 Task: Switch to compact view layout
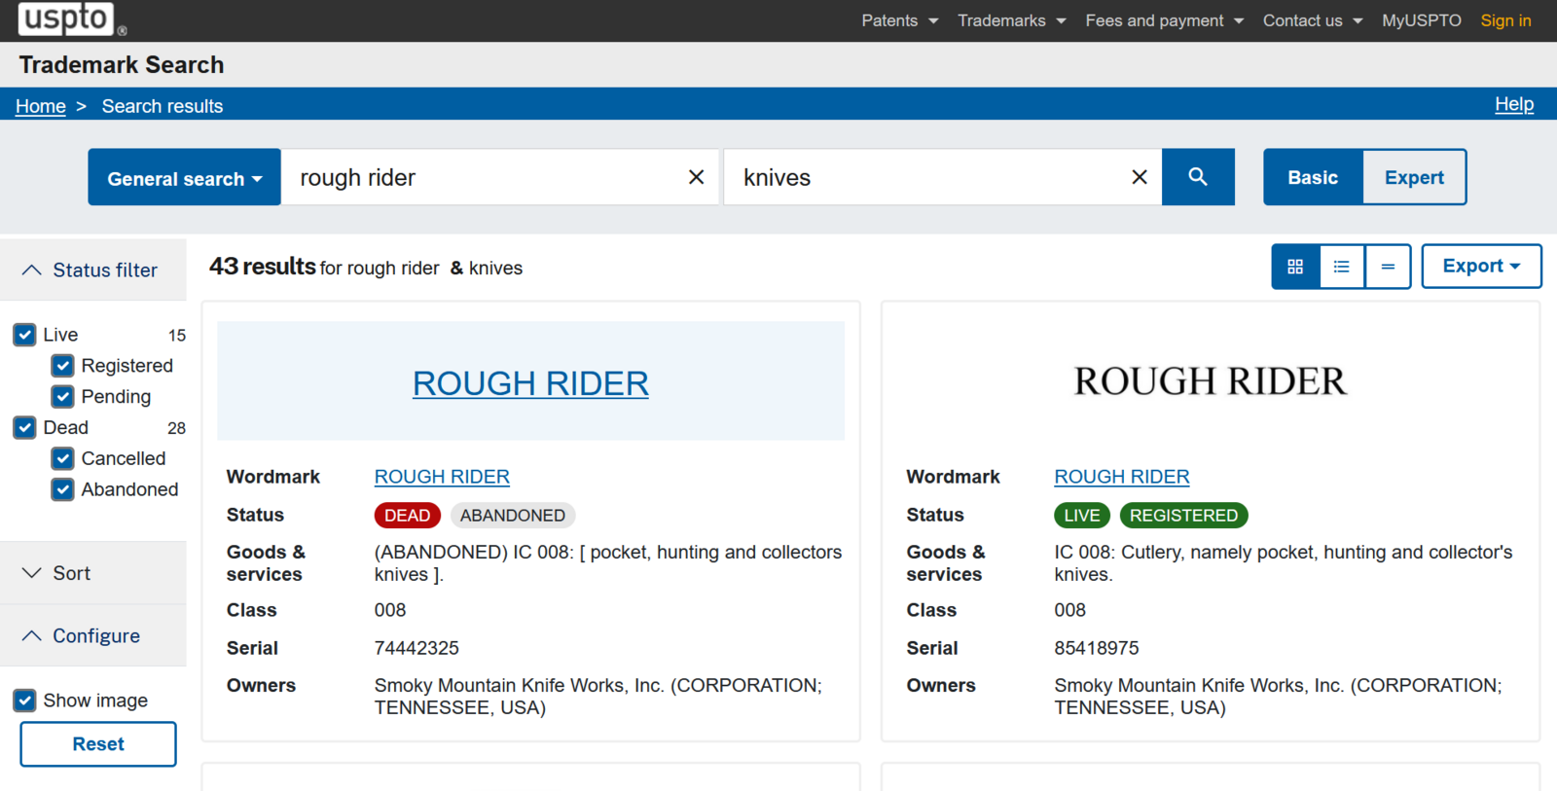click(x=1388, y=267)
